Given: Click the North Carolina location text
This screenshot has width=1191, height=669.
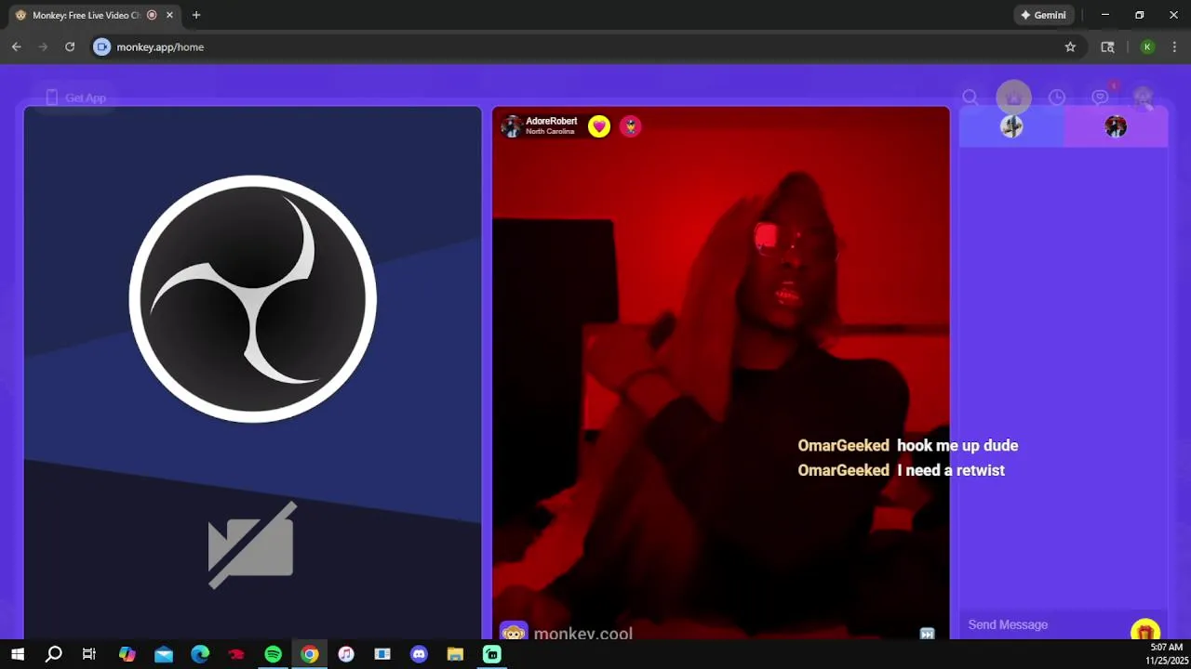Looking at the screenshot, I should point(550,132).
